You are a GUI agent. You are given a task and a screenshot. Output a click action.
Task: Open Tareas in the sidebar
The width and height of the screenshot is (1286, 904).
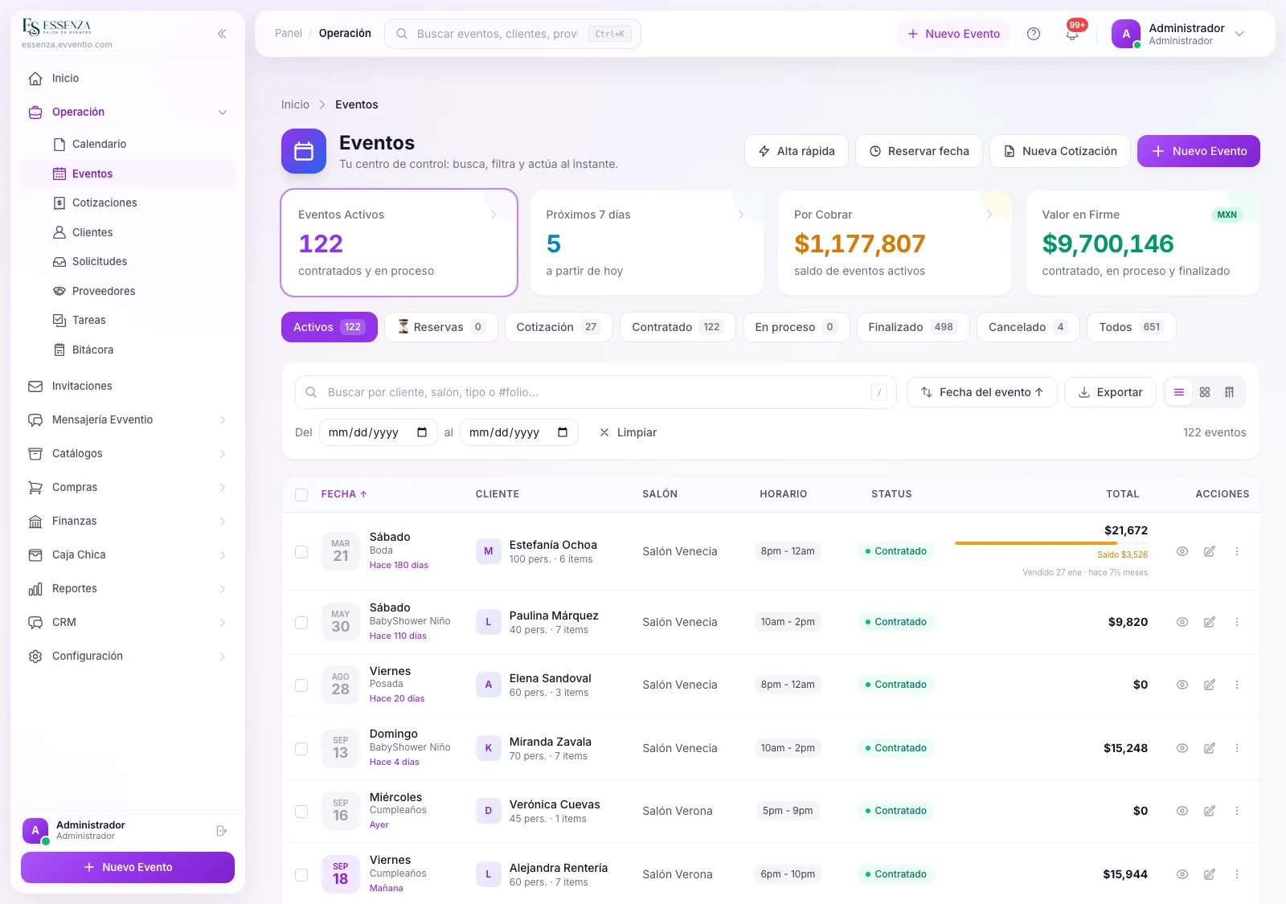128,320
